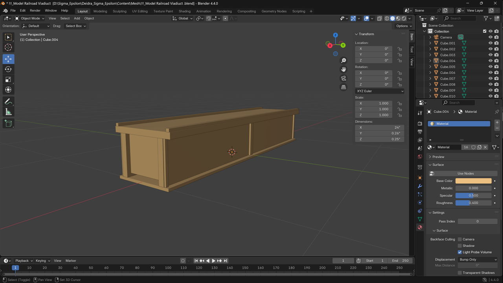Image resolution: width=503 pixels, height=283 pixels.
Task: Activate the 3D Cursor tool
Action: coord(8,47)
